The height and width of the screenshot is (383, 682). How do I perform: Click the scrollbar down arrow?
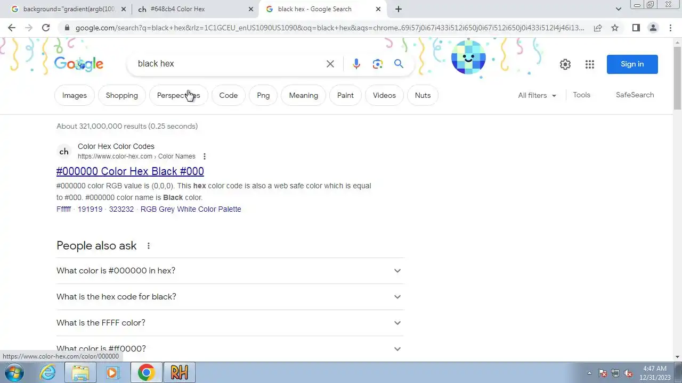[x=677, y=357]
